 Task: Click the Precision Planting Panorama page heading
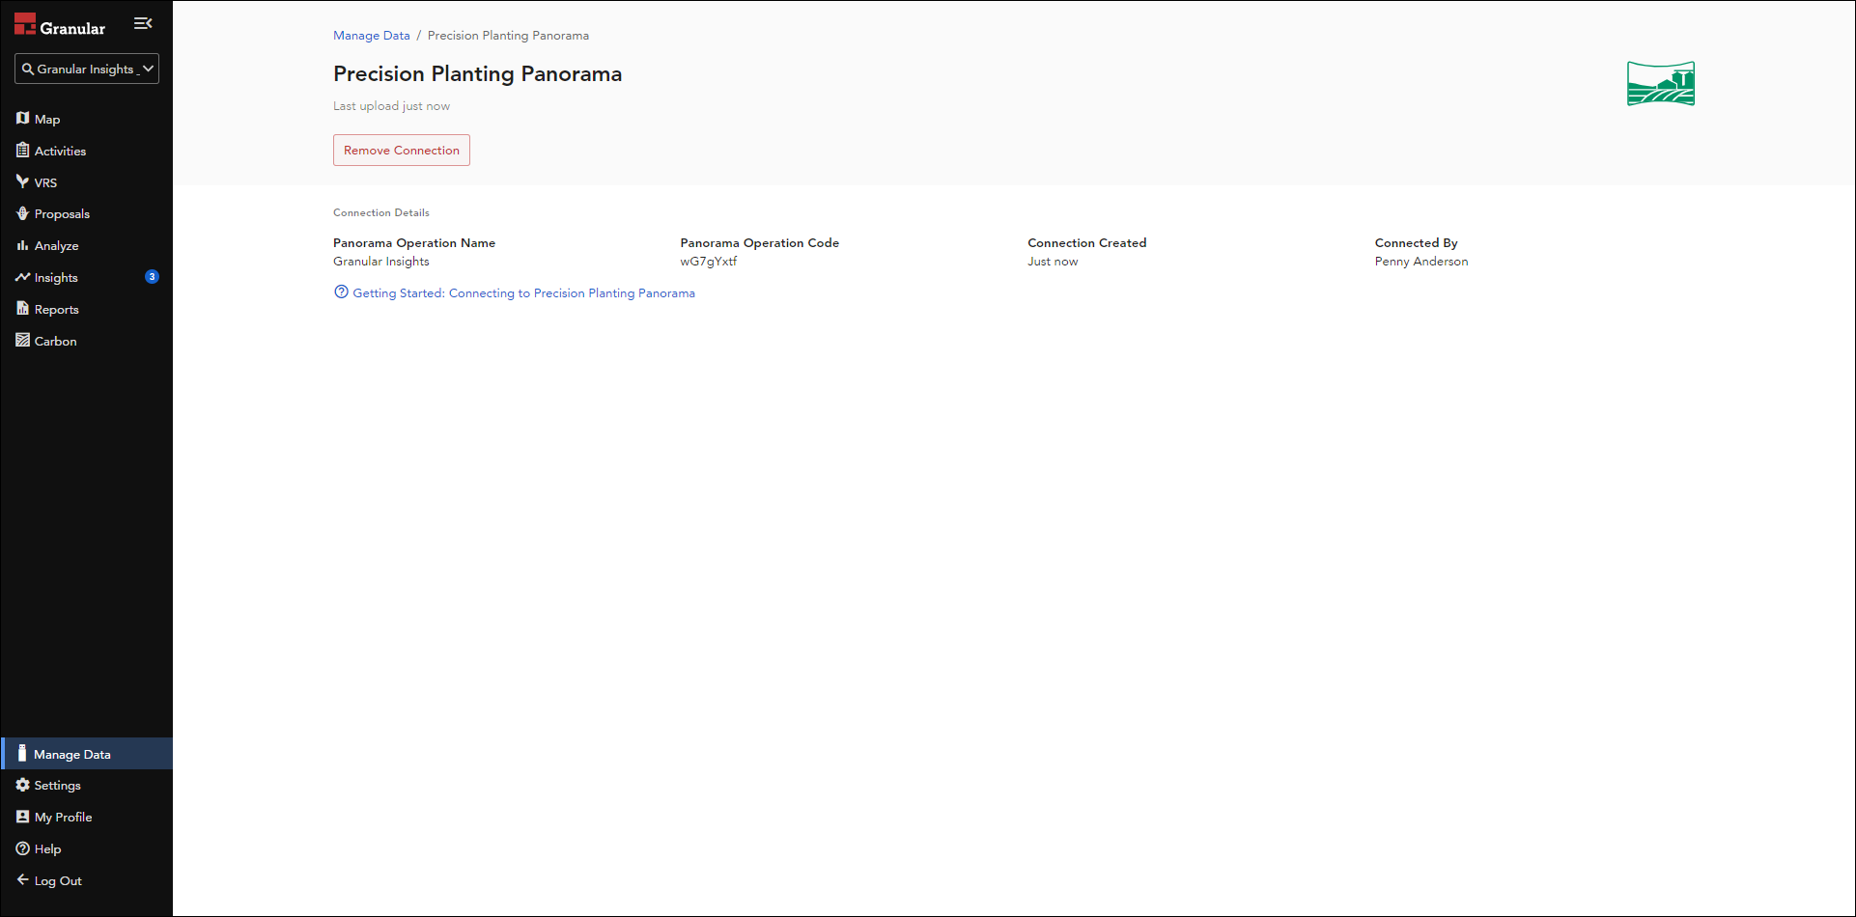pos(478,74)
